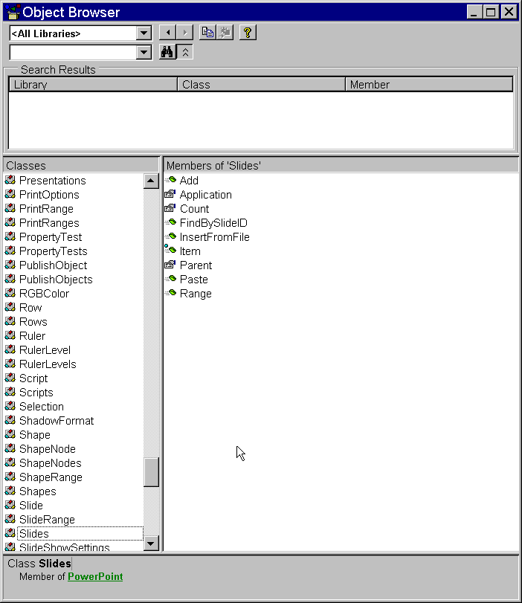Screen dimensions: 522x603
Task: Select the RulerLevels class
Action: (48, 364)
